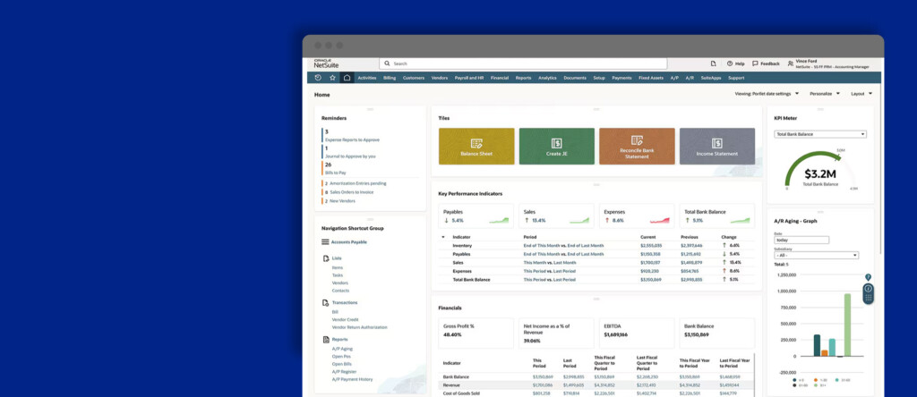This screenshot has height=397, width=917.
Task: Open the Layout dropdown
Action: (x=861, y=93)
